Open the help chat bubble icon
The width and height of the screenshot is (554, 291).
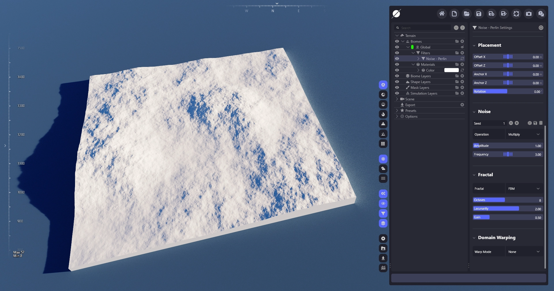[541, 14]
